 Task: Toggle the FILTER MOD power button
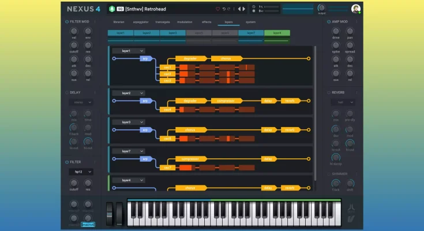(x=65, y=22)
